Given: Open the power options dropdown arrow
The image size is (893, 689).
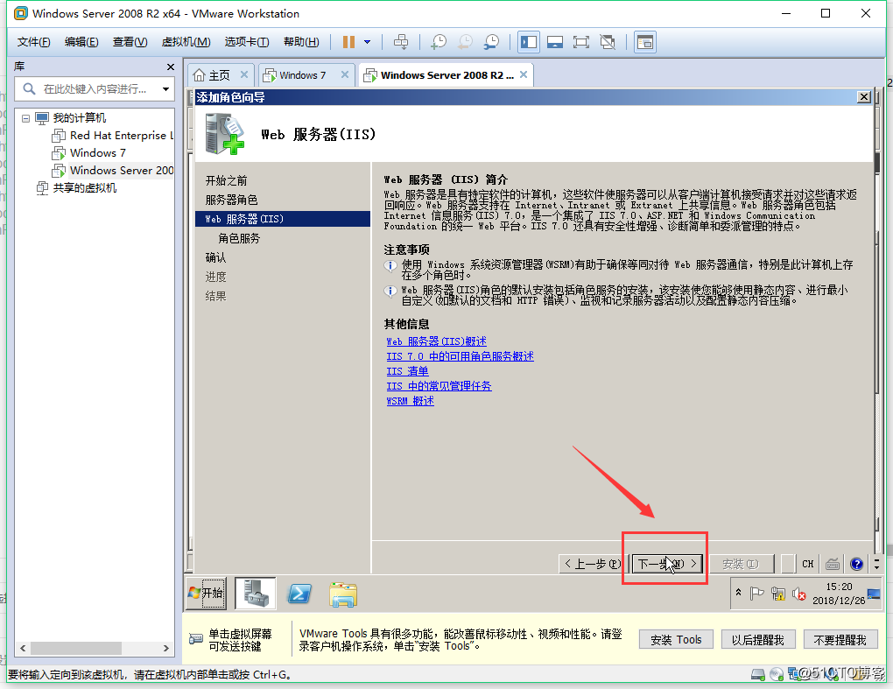Looking at the screenshot, I should pyautogui.click(x=368, y=42).
